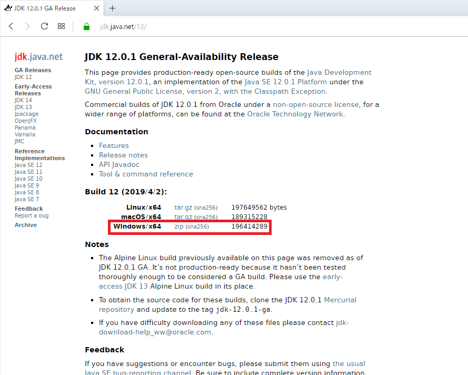Select the JDK 12.0.1 GA Release tab

pos(52,8)
